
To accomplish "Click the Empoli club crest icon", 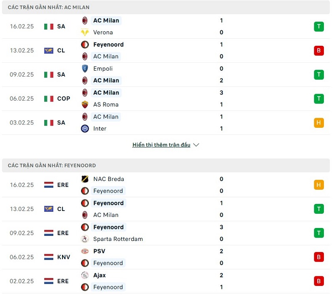I will pos(85,69).
